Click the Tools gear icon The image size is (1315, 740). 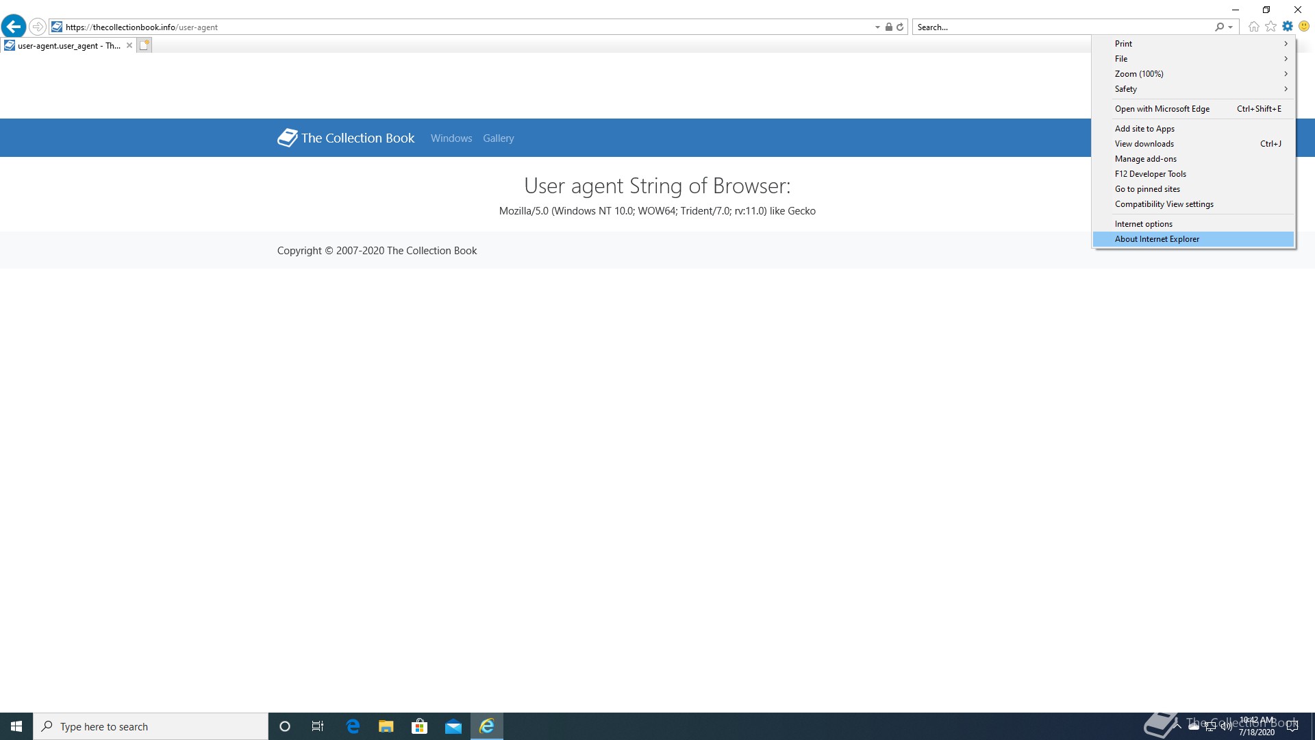point(1288,26)
